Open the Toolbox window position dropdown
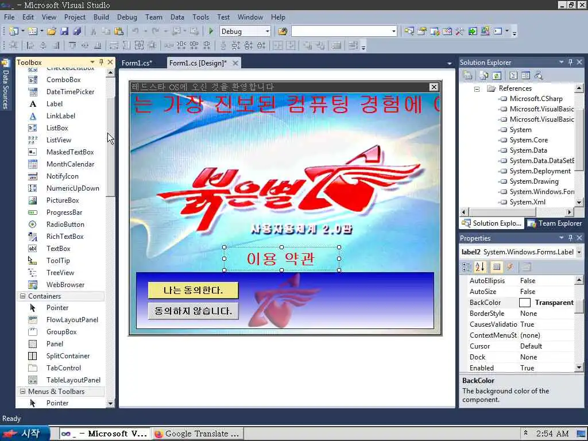 click(x=92, y=62)
